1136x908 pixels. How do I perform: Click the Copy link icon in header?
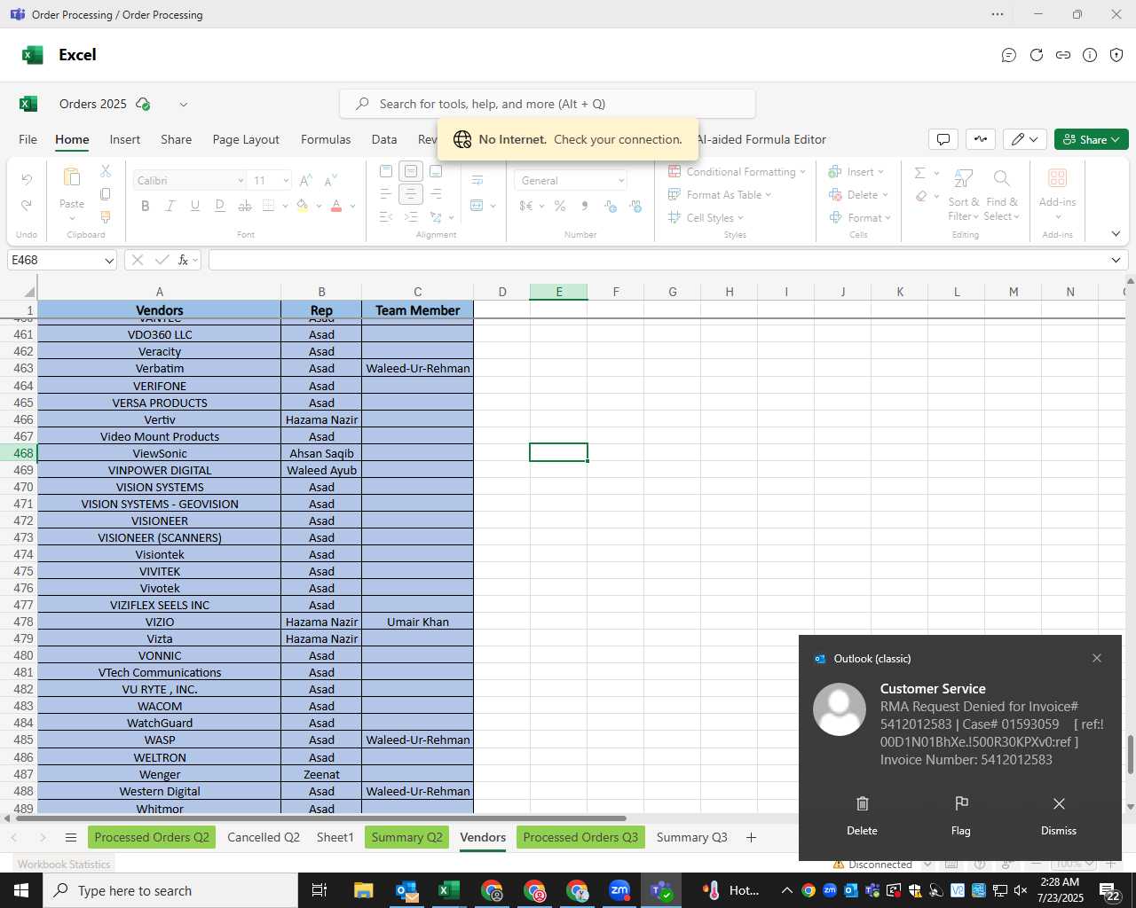click(1063, 55)
